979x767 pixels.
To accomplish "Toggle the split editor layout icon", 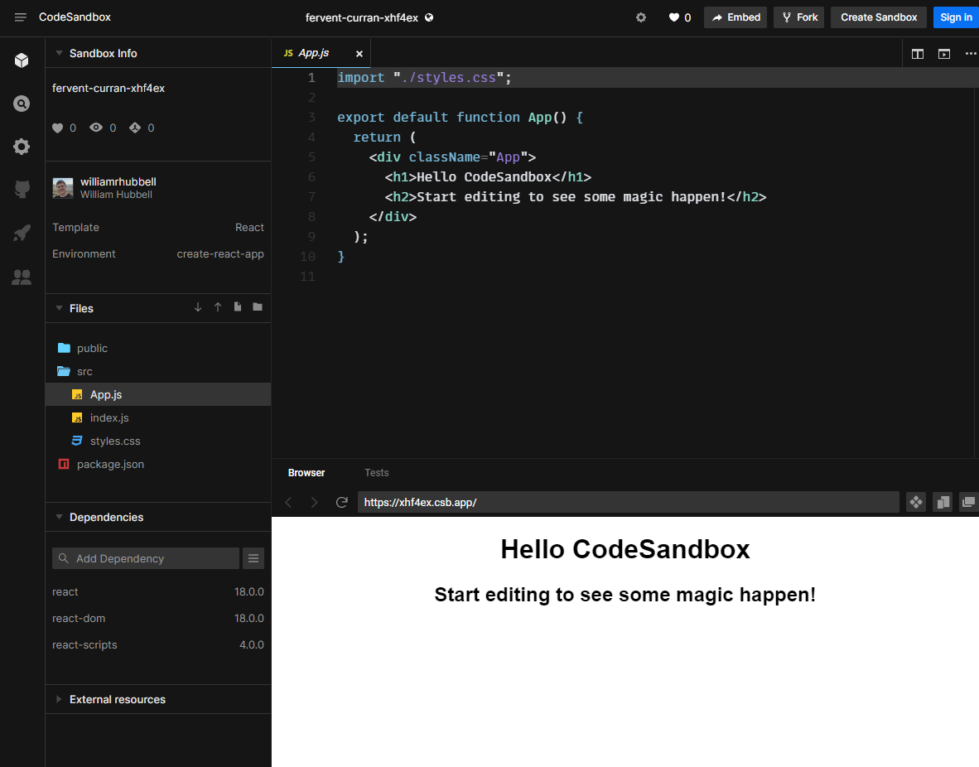I will (x=917, y=54).
